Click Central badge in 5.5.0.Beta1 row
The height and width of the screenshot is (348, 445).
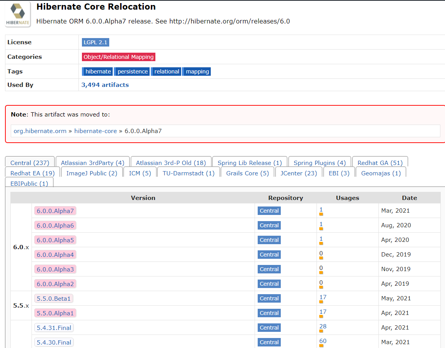click(269, 298)
